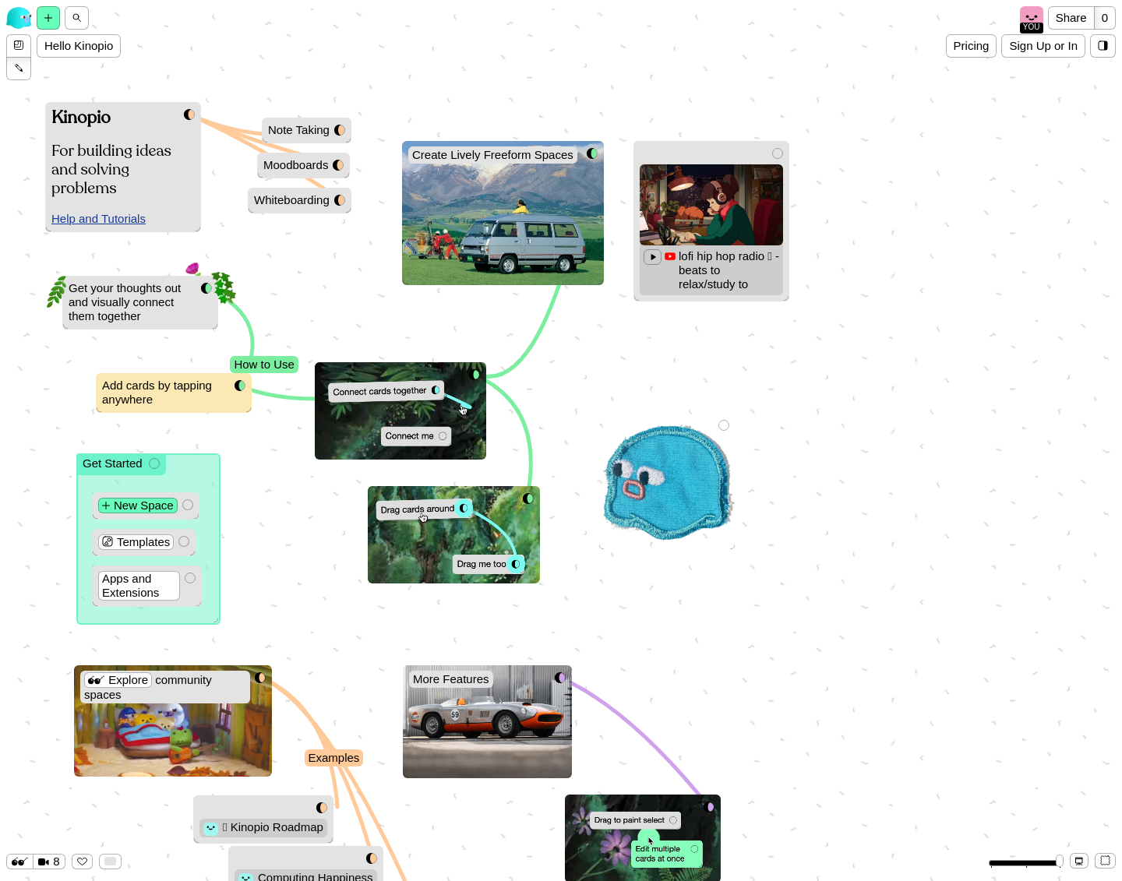Image resolution: width=1122 pixels, height=881 pixels.
Task: Click the blank gray button beside heart
Action: (110, 862)
